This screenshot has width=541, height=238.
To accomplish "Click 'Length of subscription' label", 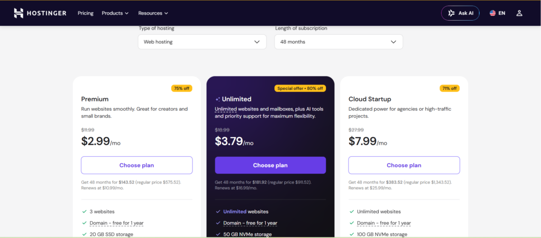I will click(x=301, y=28).
